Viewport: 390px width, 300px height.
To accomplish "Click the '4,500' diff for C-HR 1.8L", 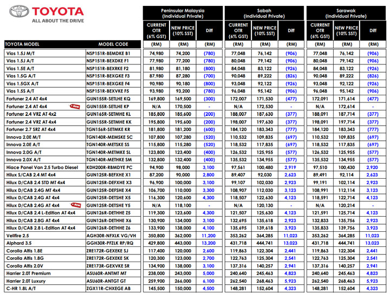I will pyautogui.click(x=209, y=289).
